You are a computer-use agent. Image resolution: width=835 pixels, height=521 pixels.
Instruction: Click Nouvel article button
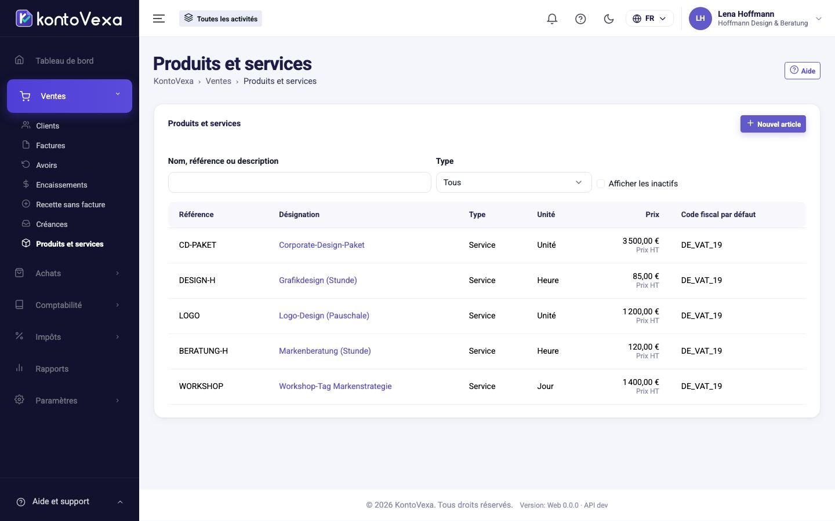pyautogui.click(x=773, y=124)
